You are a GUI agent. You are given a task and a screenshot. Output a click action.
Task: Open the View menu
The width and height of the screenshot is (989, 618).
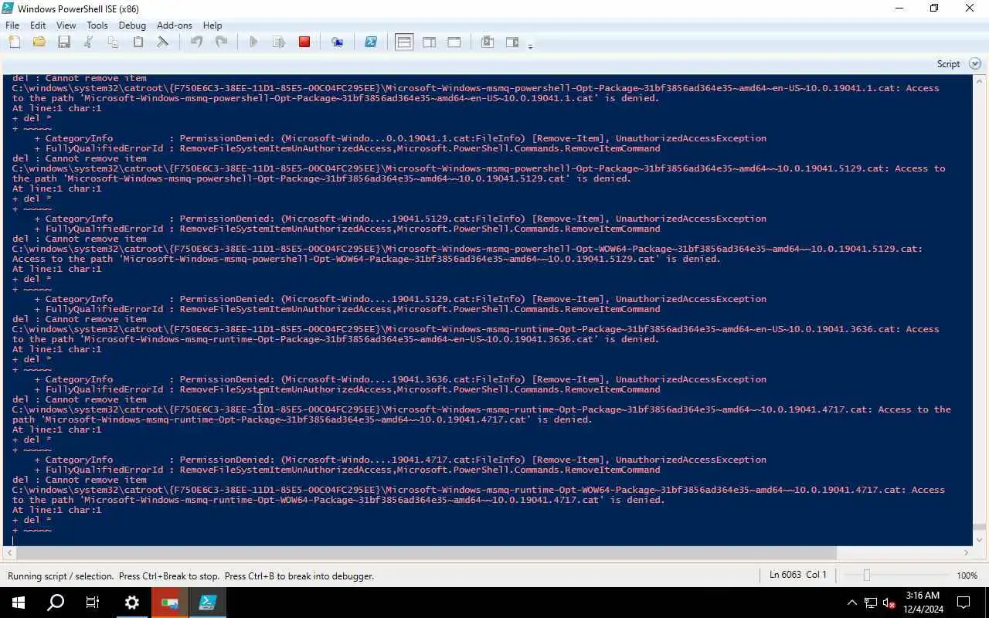tap(66, 25)
